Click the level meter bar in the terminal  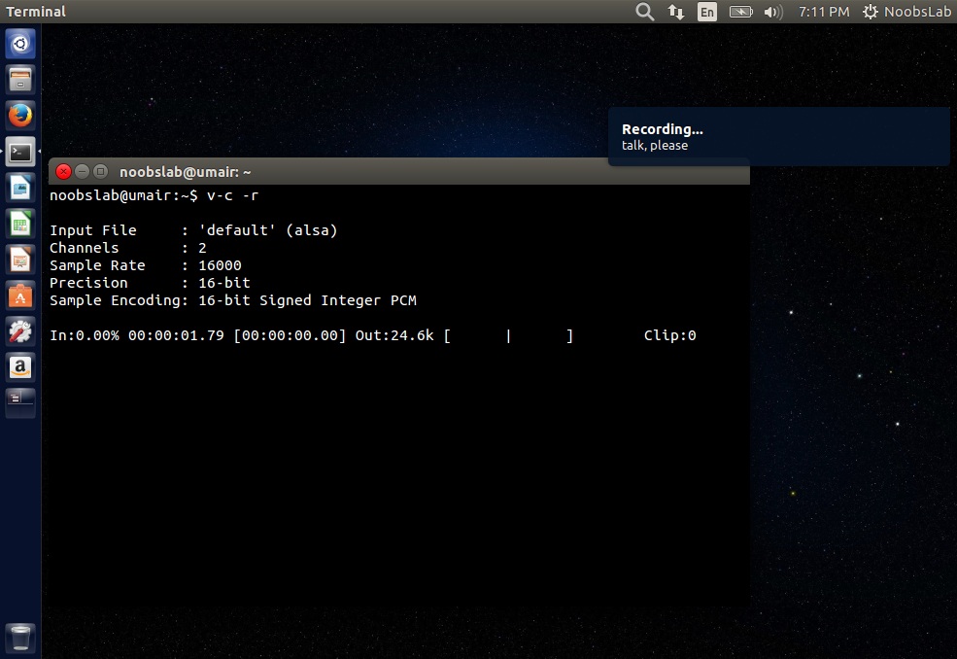pyautogui.click(x=508, y=335)
